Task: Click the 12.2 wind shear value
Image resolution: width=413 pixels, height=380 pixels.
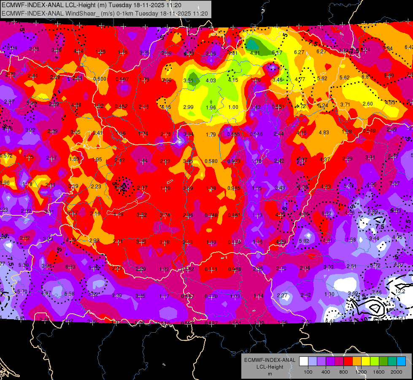Action: point(400,291)
